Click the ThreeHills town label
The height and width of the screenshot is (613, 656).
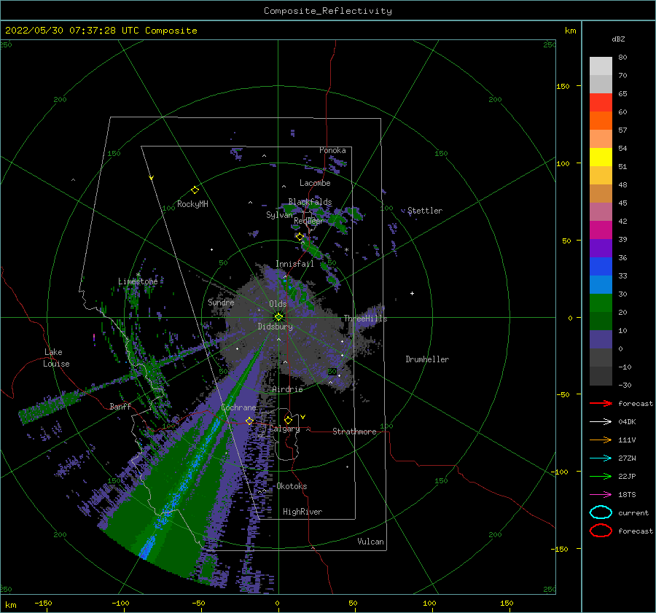click(365, 319)
